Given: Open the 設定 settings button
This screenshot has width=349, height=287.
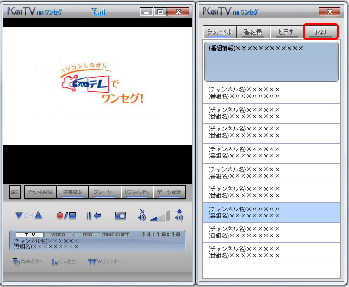Looking at the screenshot, I should 15,192.
